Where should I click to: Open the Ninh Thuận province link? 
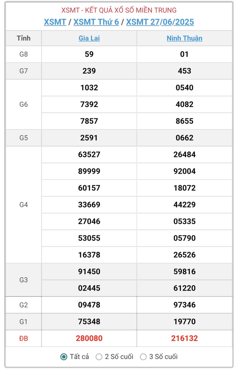(x=185, y=38)
